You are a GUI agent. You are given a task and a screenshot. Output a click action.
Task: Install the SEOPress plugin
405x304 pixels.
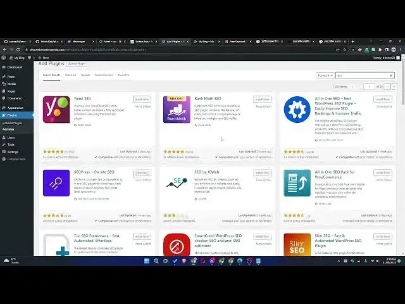tap(142, 173)
